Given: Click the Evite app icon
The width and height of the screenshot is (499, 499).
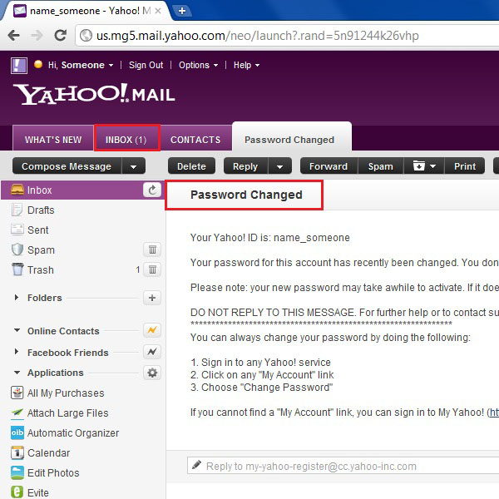Looking at the screenshot, I should point(17,492).
